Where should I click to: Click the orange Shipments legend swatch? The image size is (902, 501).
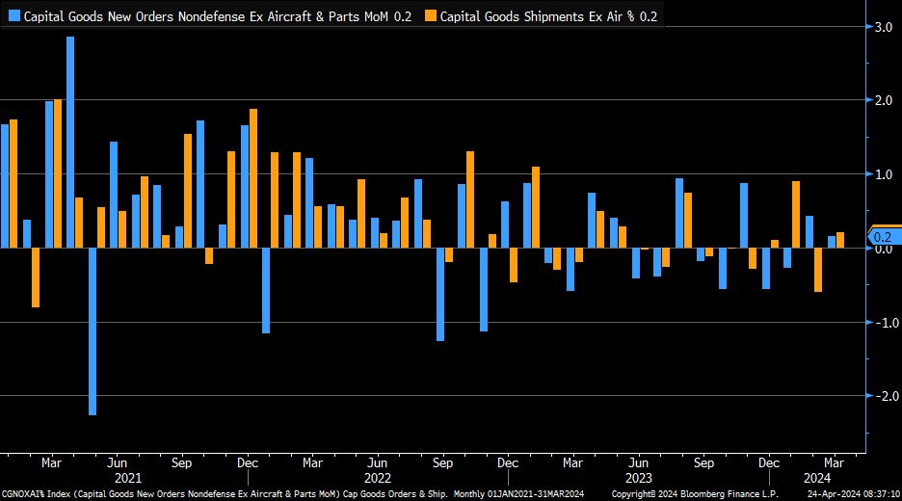point(432,15)
